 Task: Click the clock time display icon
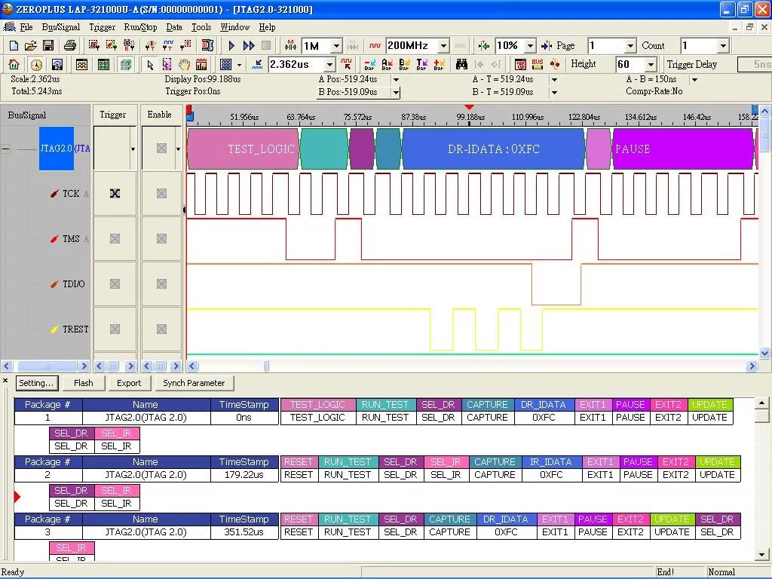click(x=36, y=65)
